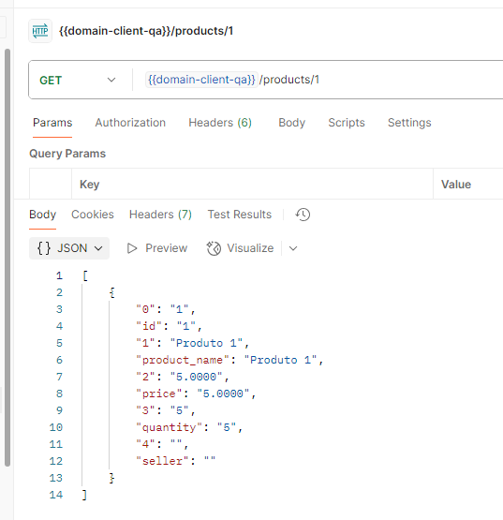Click the left sidebar vertical scrollbar
This screenshot has width=503, height=520.
click(7, 258)
